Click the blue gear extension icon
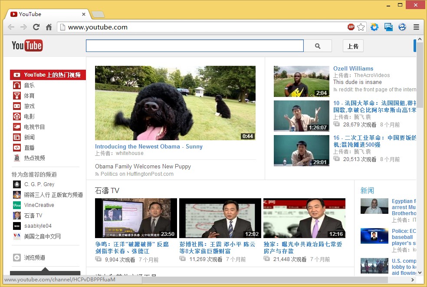Viewport: 427px width, 287px height. coord(374,27)
